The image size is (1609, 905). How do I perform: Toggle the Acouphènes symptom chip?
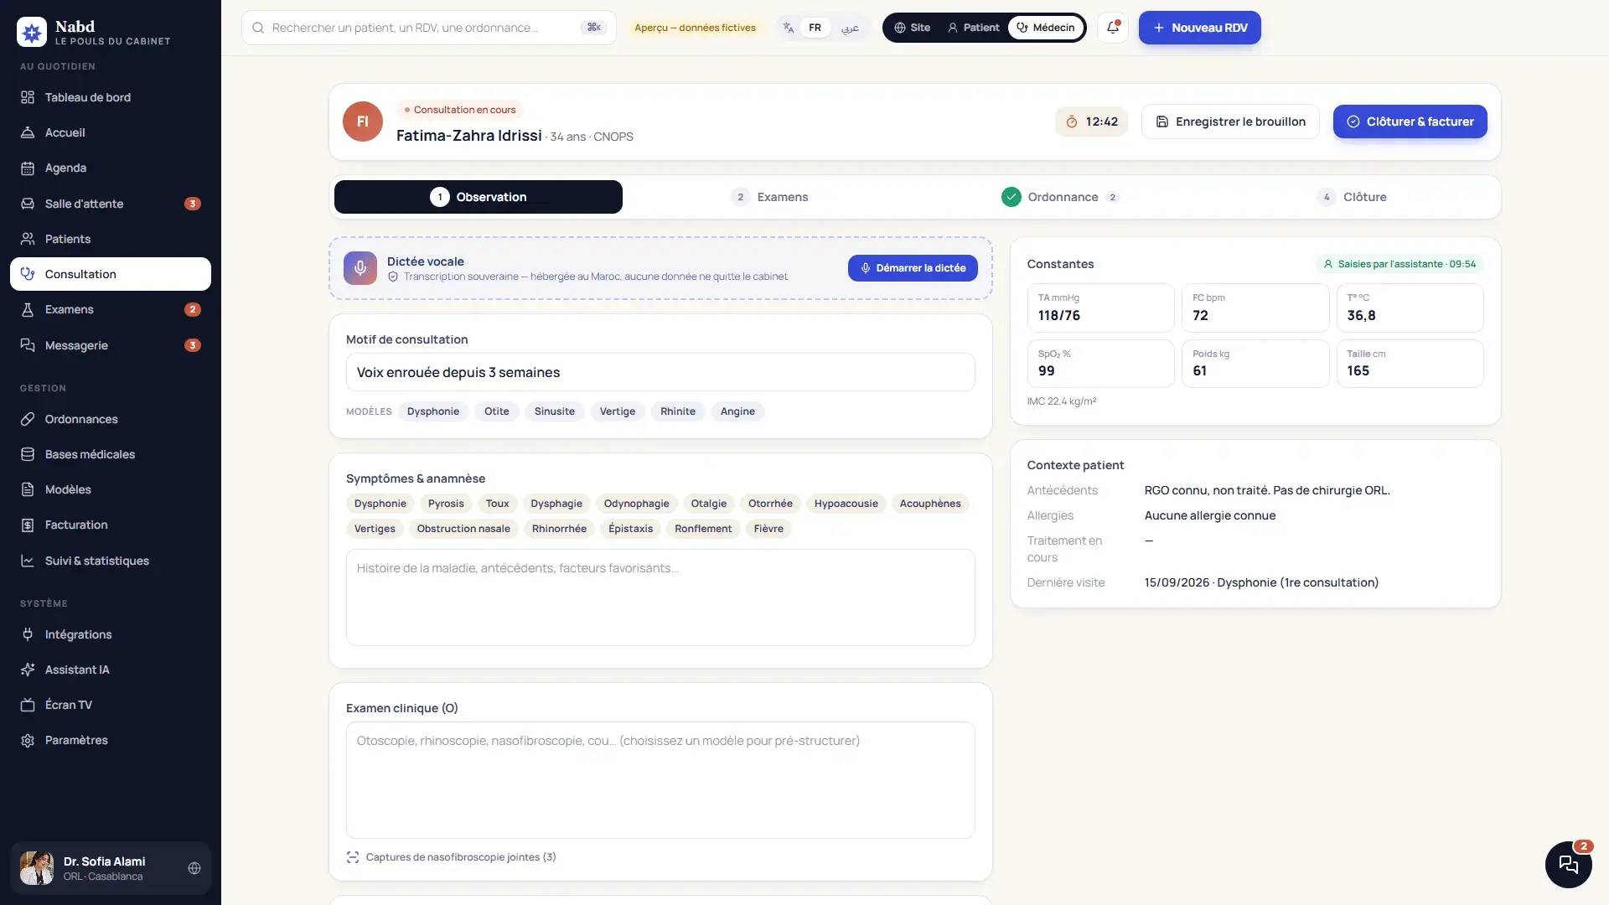click(x=930, y=504)
